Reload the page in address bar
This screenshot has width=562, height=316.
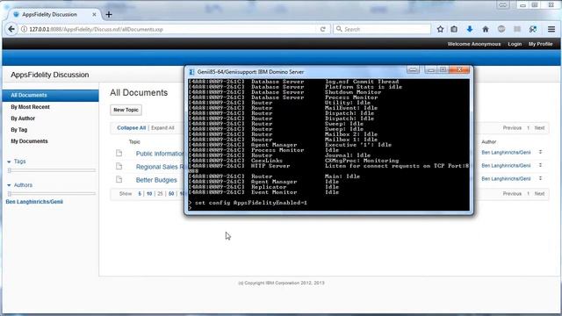point(322,29)
